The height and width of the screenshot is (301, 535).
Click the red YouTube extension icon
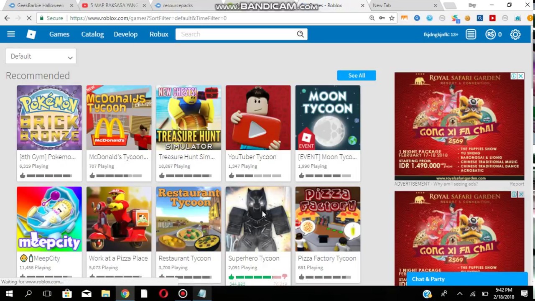tap(492, 18)
